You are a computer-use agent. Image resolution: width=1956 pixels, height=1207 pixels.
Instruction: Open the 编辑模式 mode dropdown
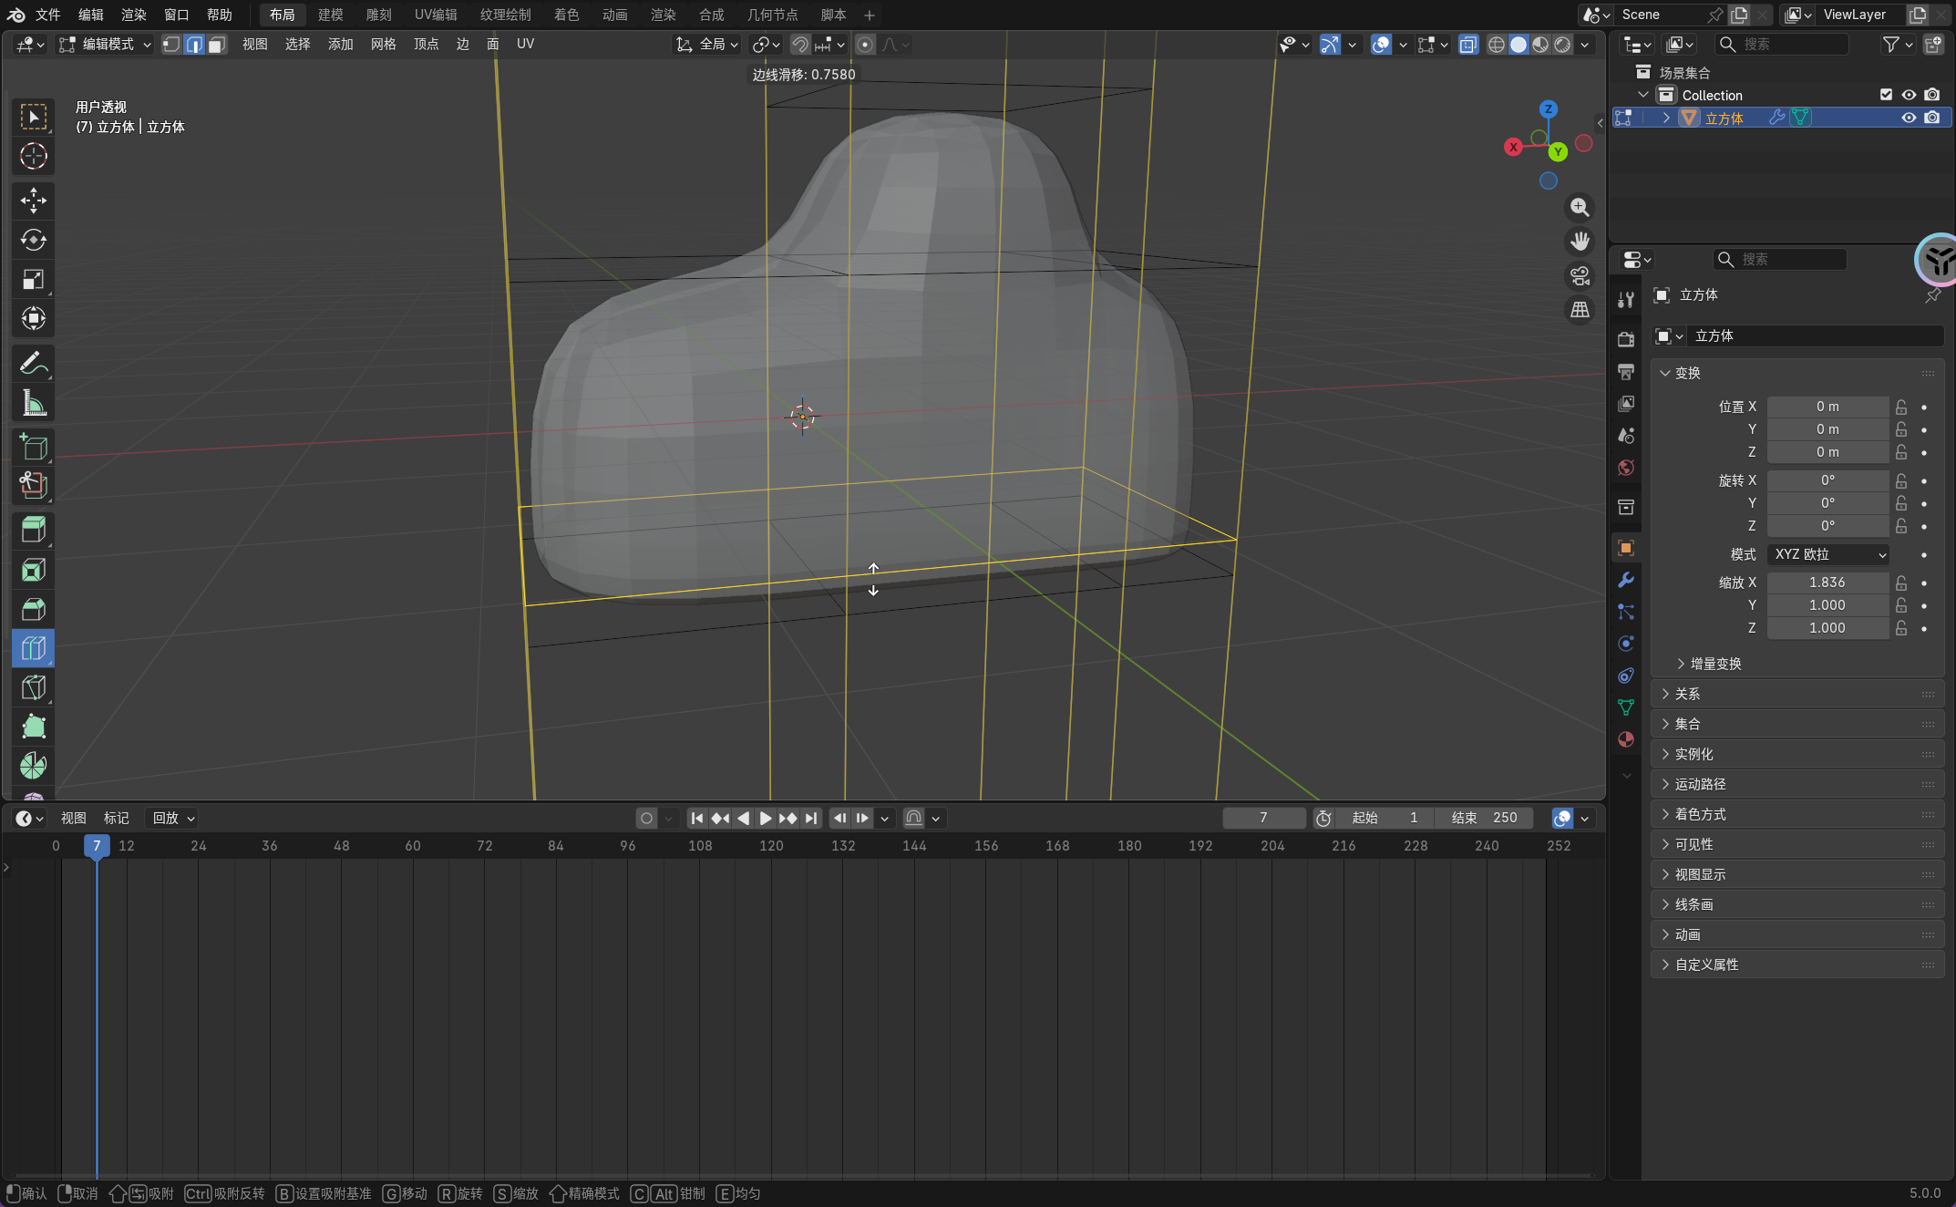point(105,45)
